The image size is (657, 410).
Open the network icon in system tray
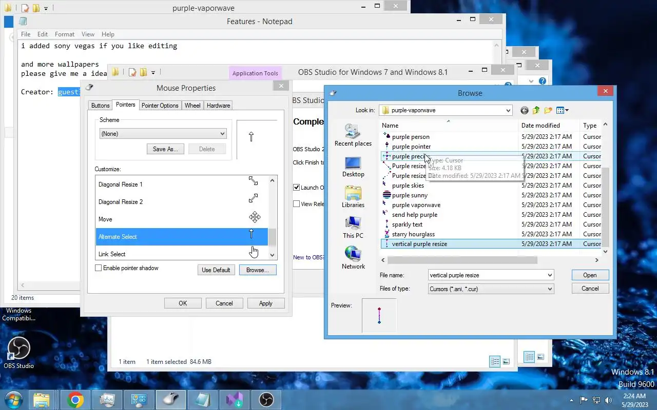(596, 400)
